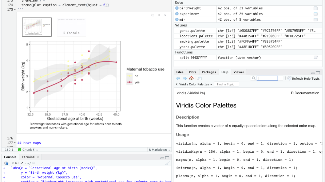Close the Terminal tab
325x182 pixels.
click(38, 157)
